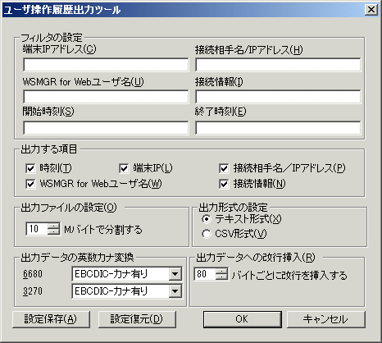The height and width of the screenshot is (343, 382).
Task: Uncheck the 時刻(T) checkbox
Action: pyautogui.click(x=30, y=168)
